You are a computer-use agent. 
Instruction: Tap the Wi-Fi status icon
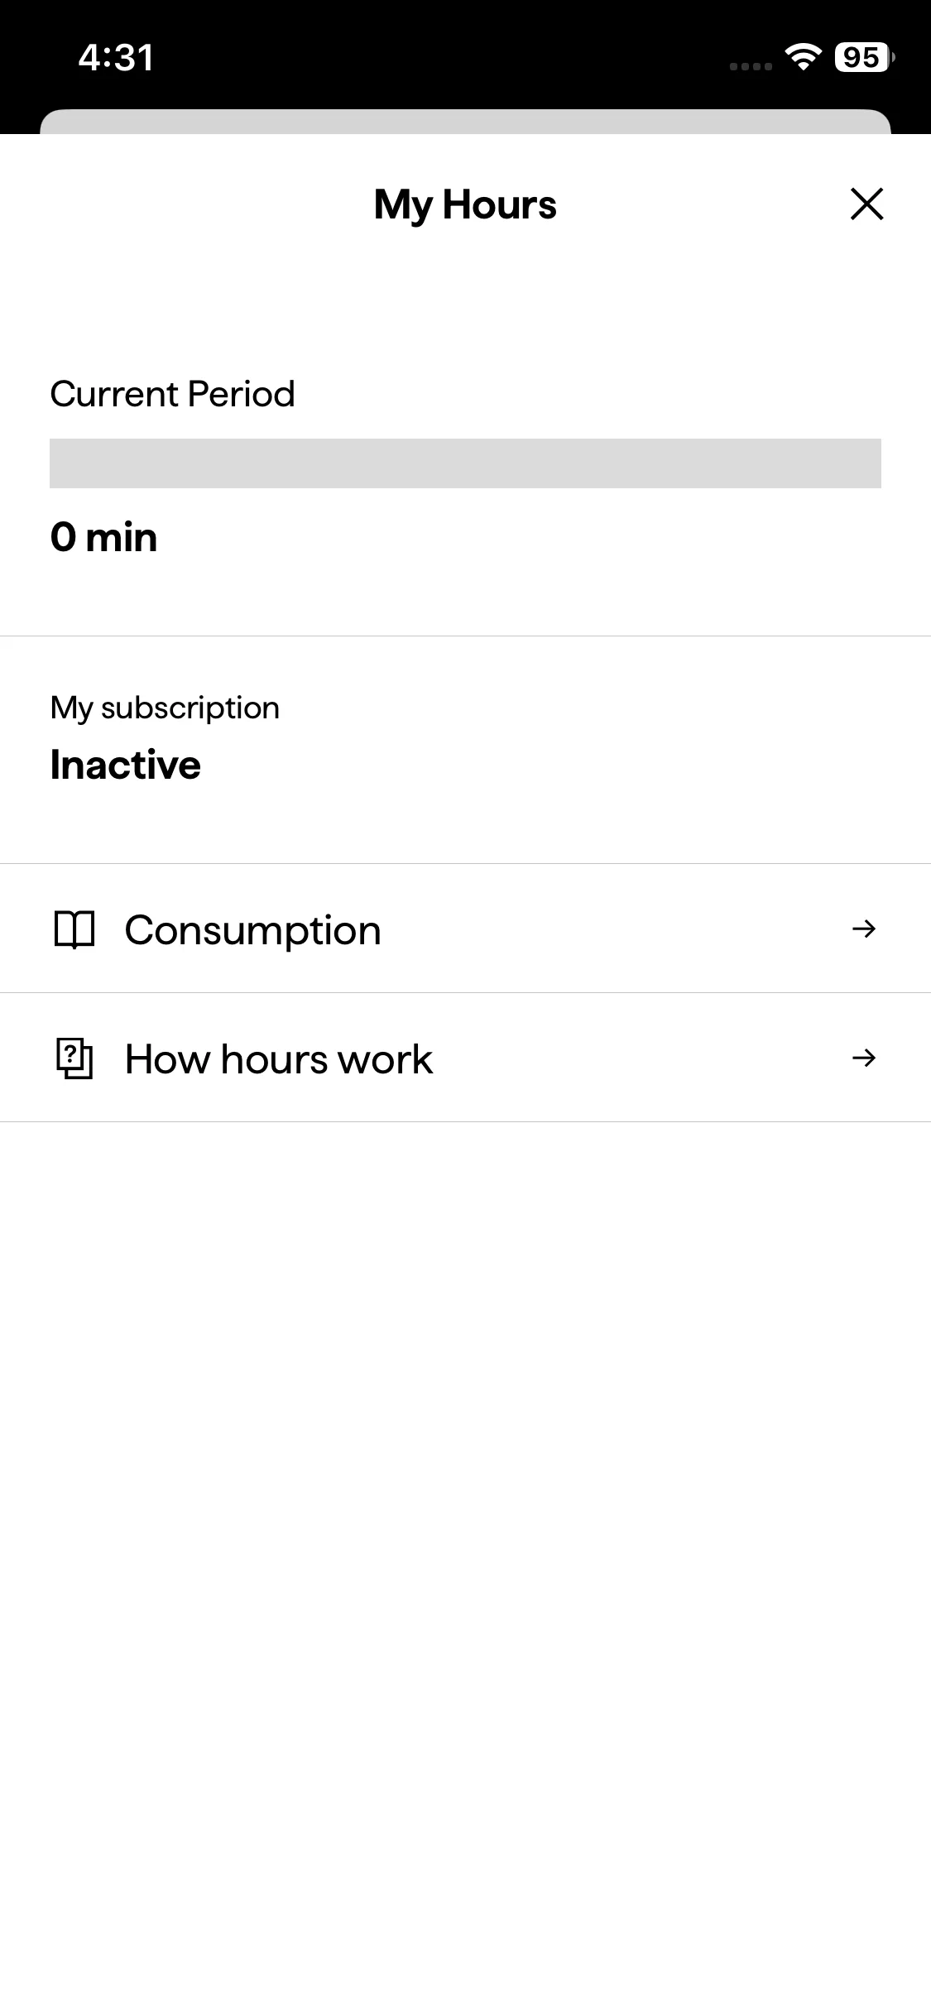point(803,56)
